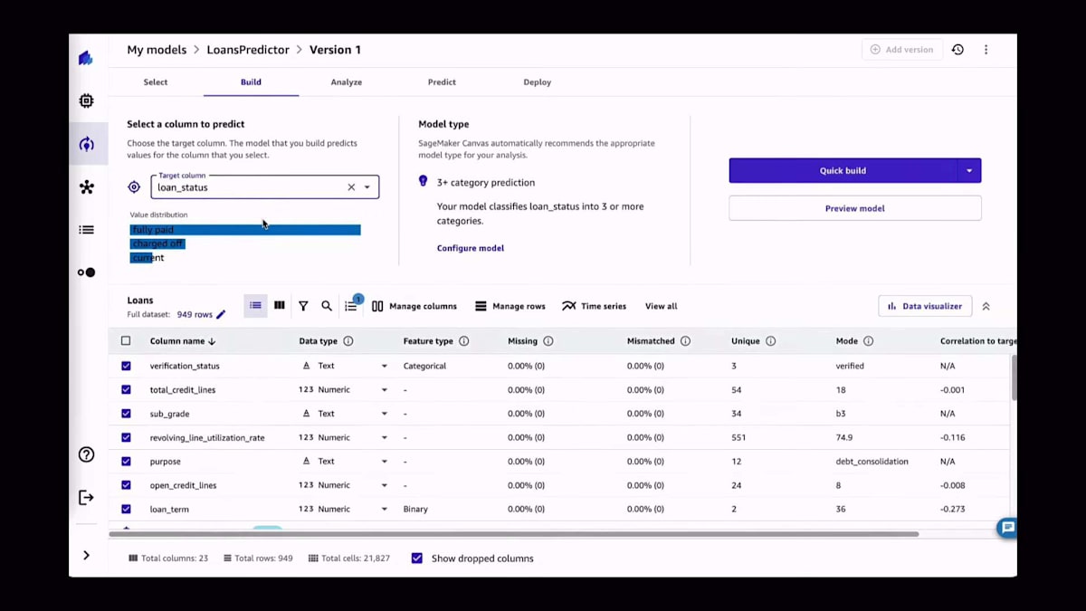Open version history clock icon
Viewport: 1086px width, 611px height.
(x=957, y=50)
